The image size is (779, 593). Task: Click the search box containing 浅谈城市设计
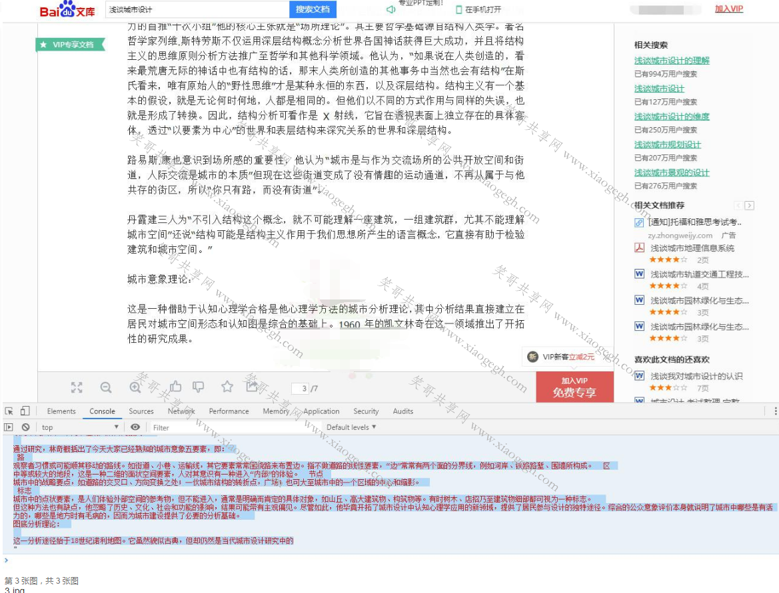(x=197, y=9)
